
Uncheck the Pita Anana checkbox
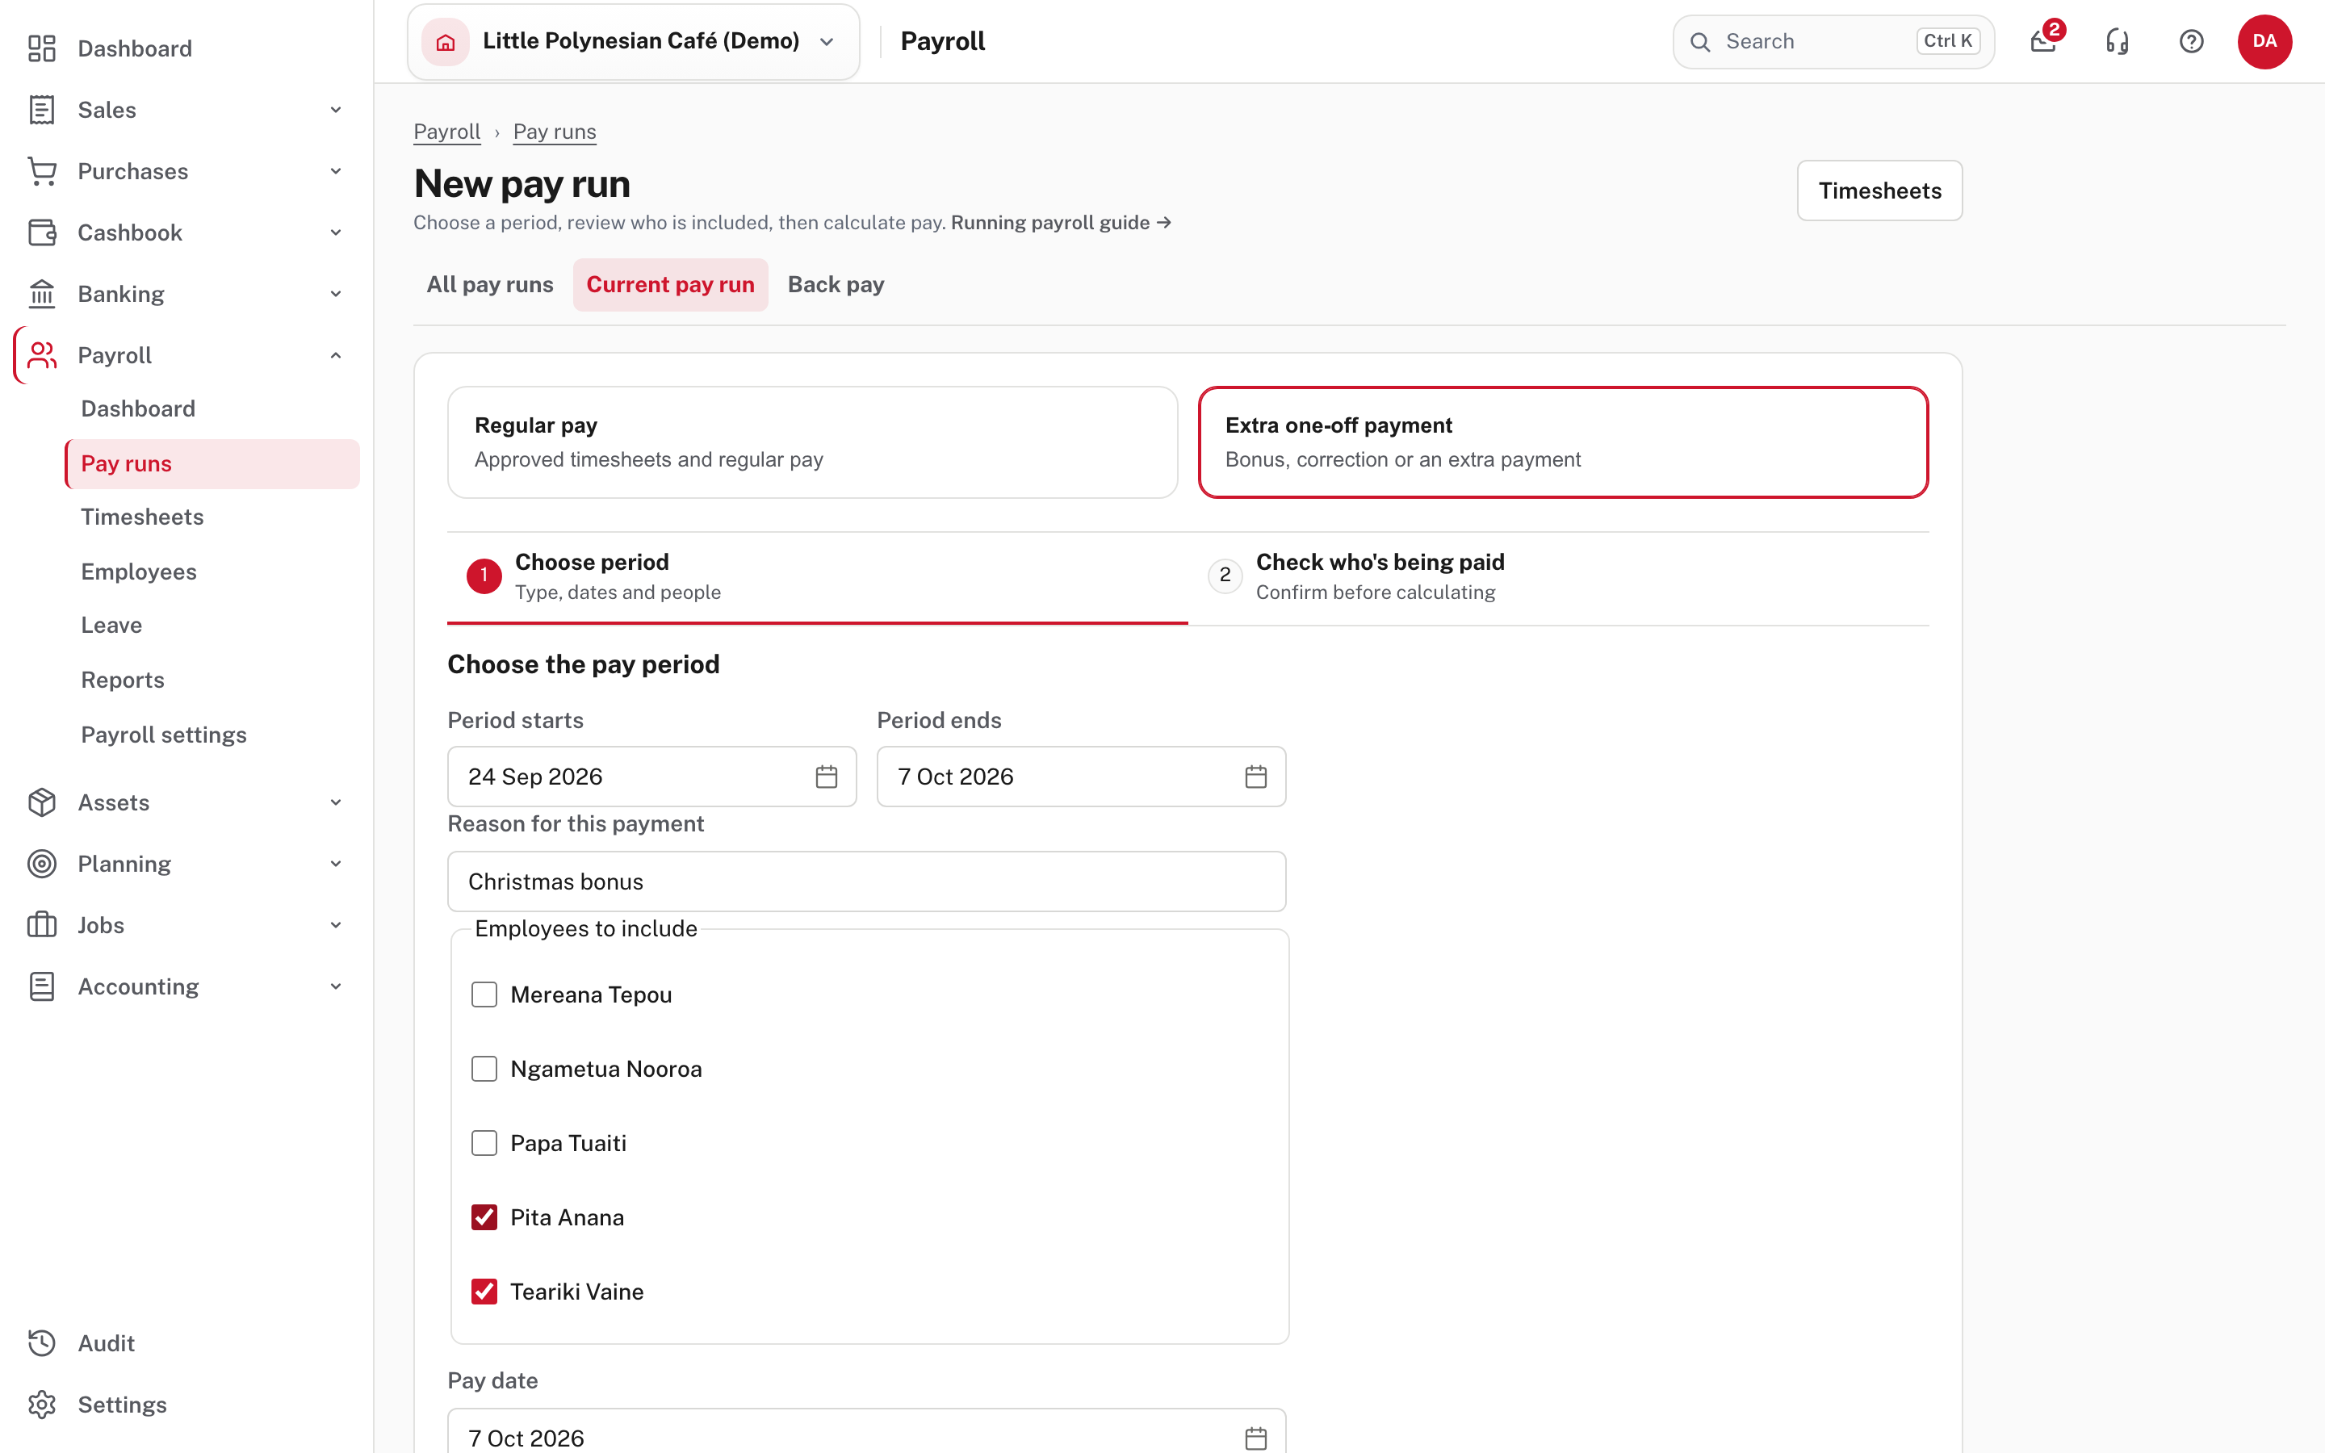point(484,1217)
